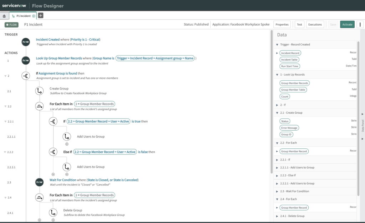Select the Wait For Condition action icon
Viewport: 365px width, 223px height.
tap(39, 182)
